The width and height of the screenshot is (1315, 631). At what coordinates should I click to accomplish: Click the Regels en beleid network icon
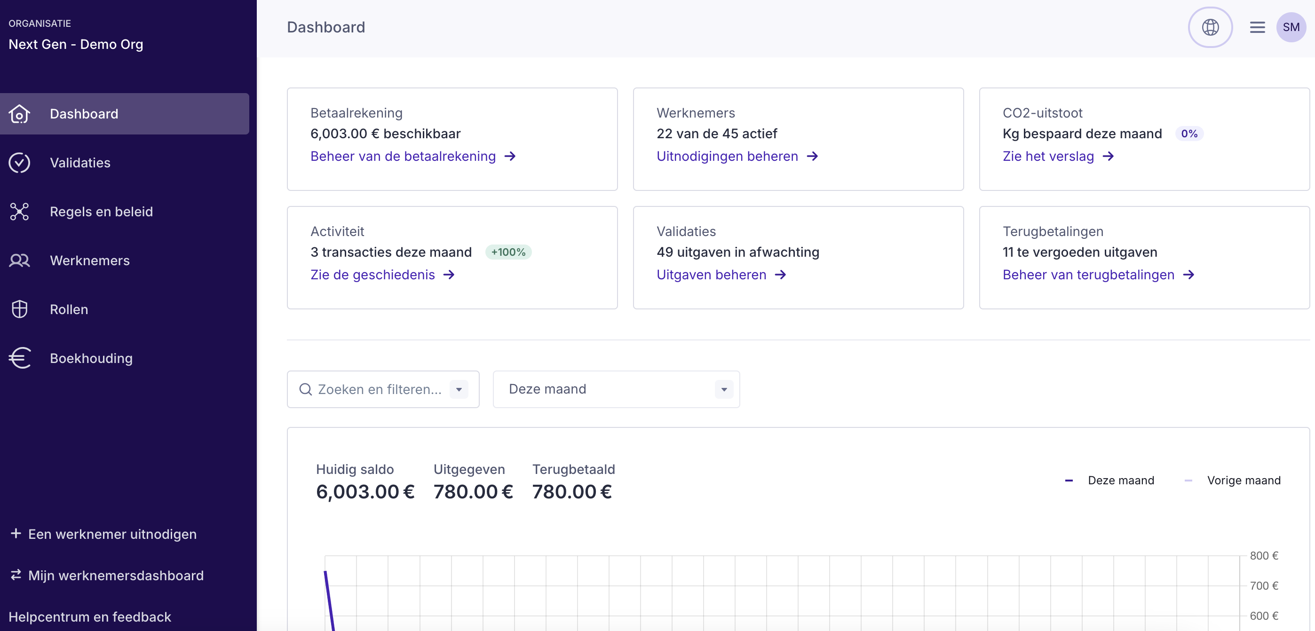point(19,212)
